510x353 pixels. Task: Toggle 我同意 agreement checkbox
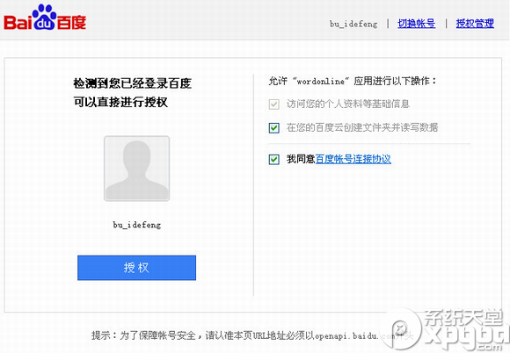(x=273, y=160)
